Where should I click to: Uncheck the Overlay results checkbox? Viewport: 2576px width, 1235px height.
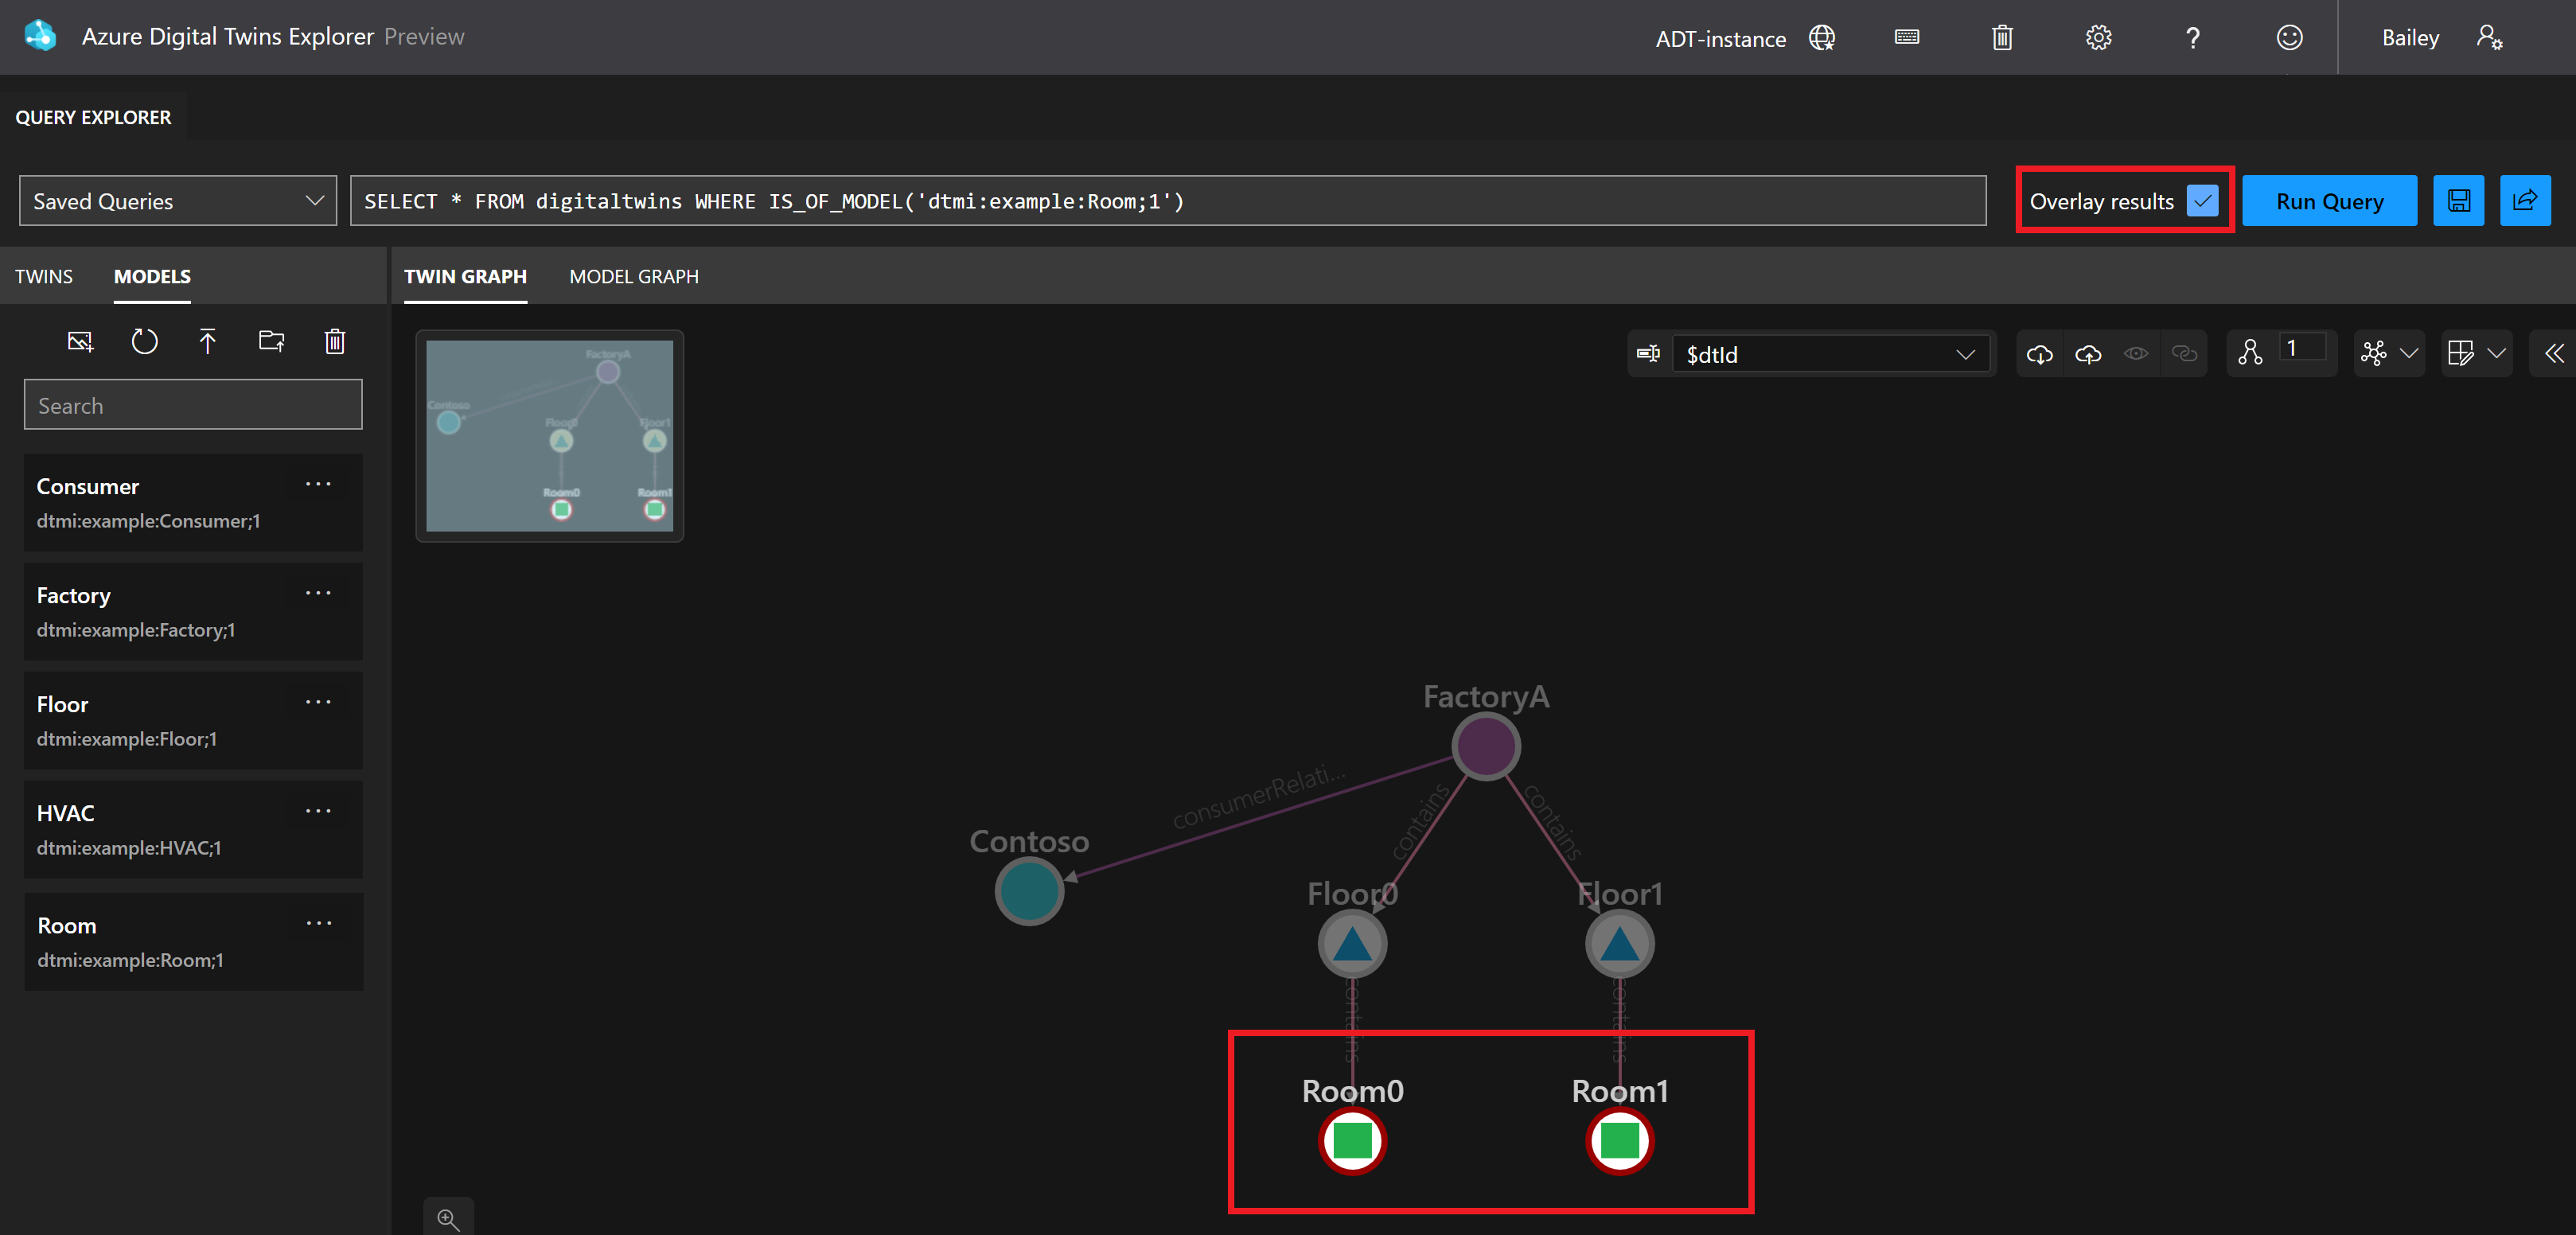pyautogui.click(x=2201, y=201)
